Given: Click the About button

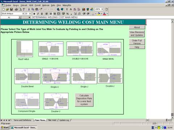Looking at the screenshot, I should click(137, 27).
